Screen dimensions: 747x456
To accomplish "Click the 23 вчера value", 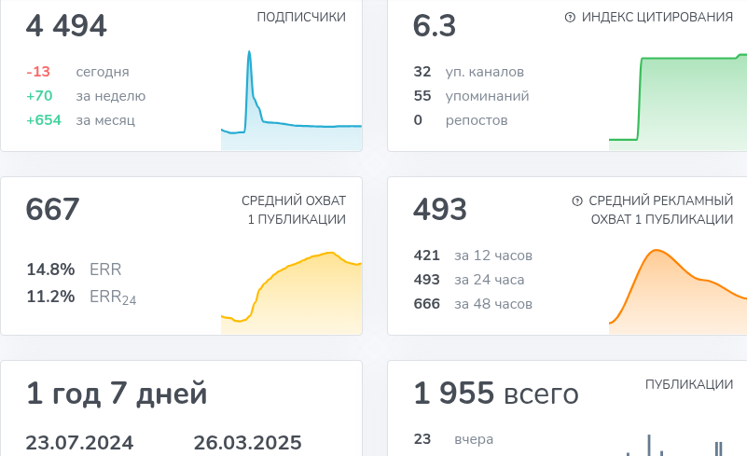I will coord(422,439).
